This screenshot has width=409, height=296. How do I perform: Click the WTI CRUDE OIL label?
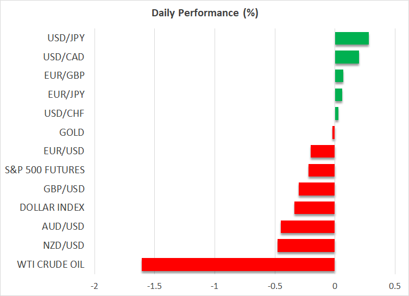click(x=51, y=264)
